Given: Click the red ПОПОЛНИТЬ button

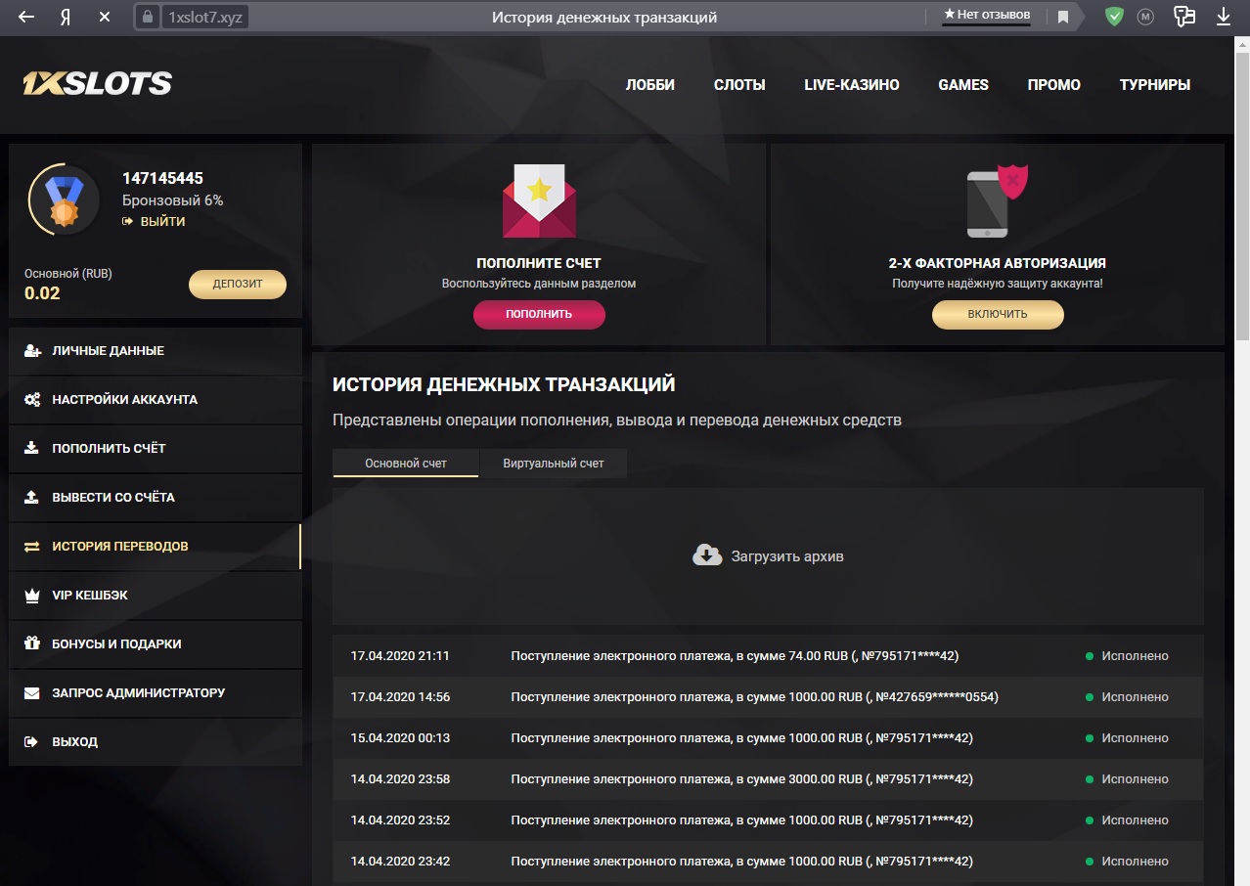Looking at the screenshot, I should [x=539, y=315].
